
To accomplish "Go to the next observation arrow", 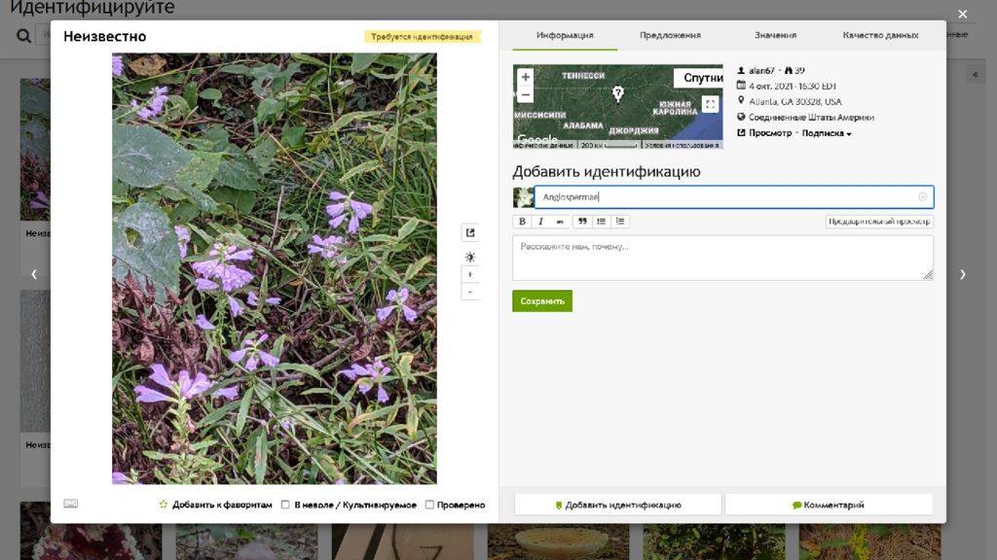I will click(x=963, y=274).
